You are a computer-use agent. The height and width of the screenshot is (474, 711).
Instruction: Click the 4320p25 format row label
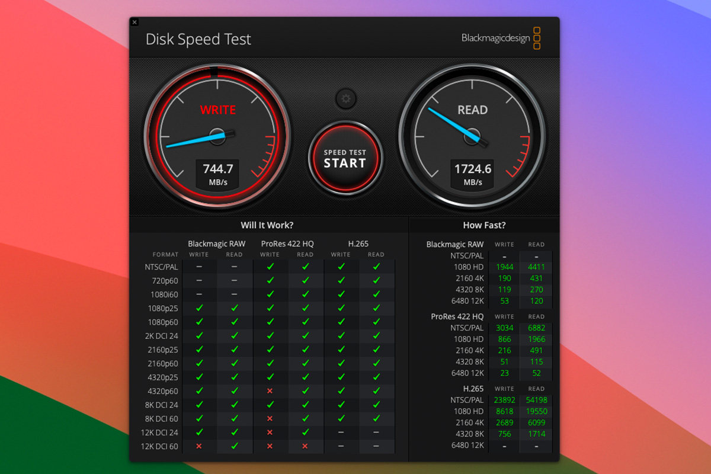[164, 377]
